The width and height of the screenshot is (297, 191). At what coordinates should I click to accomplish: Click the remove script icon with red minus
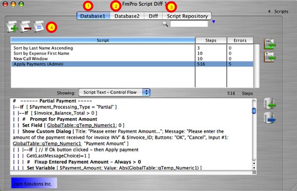pyautogui.click(x=26, y=27)
